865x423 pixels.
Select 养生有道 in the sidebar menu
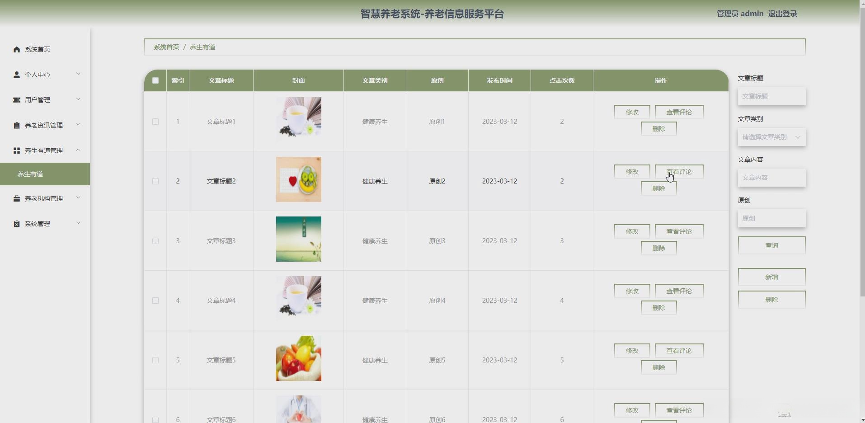coord(30,174)
